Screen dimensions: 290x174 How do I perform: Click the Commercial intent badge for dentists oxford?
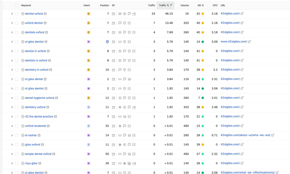click(x=89, y=32)
